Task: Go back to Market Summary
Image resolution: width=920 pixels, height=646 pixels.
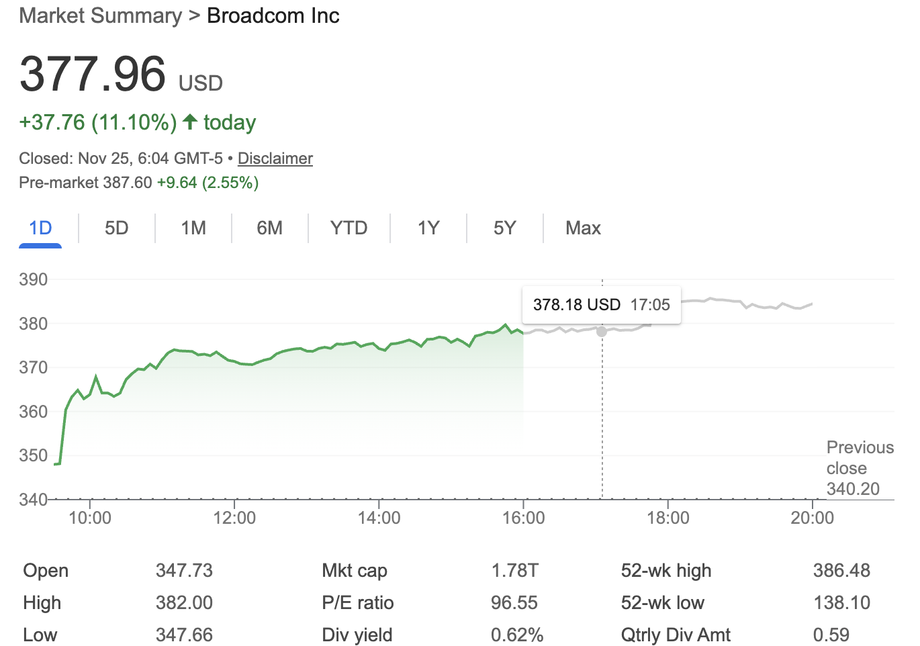Action: click(x=99, y=15)
